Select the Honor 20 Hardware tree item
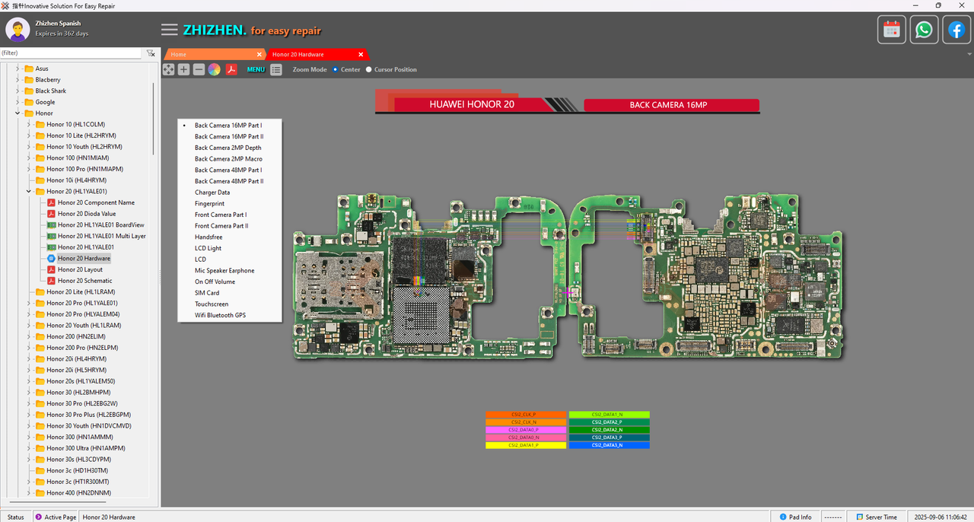 pos(84,259)
